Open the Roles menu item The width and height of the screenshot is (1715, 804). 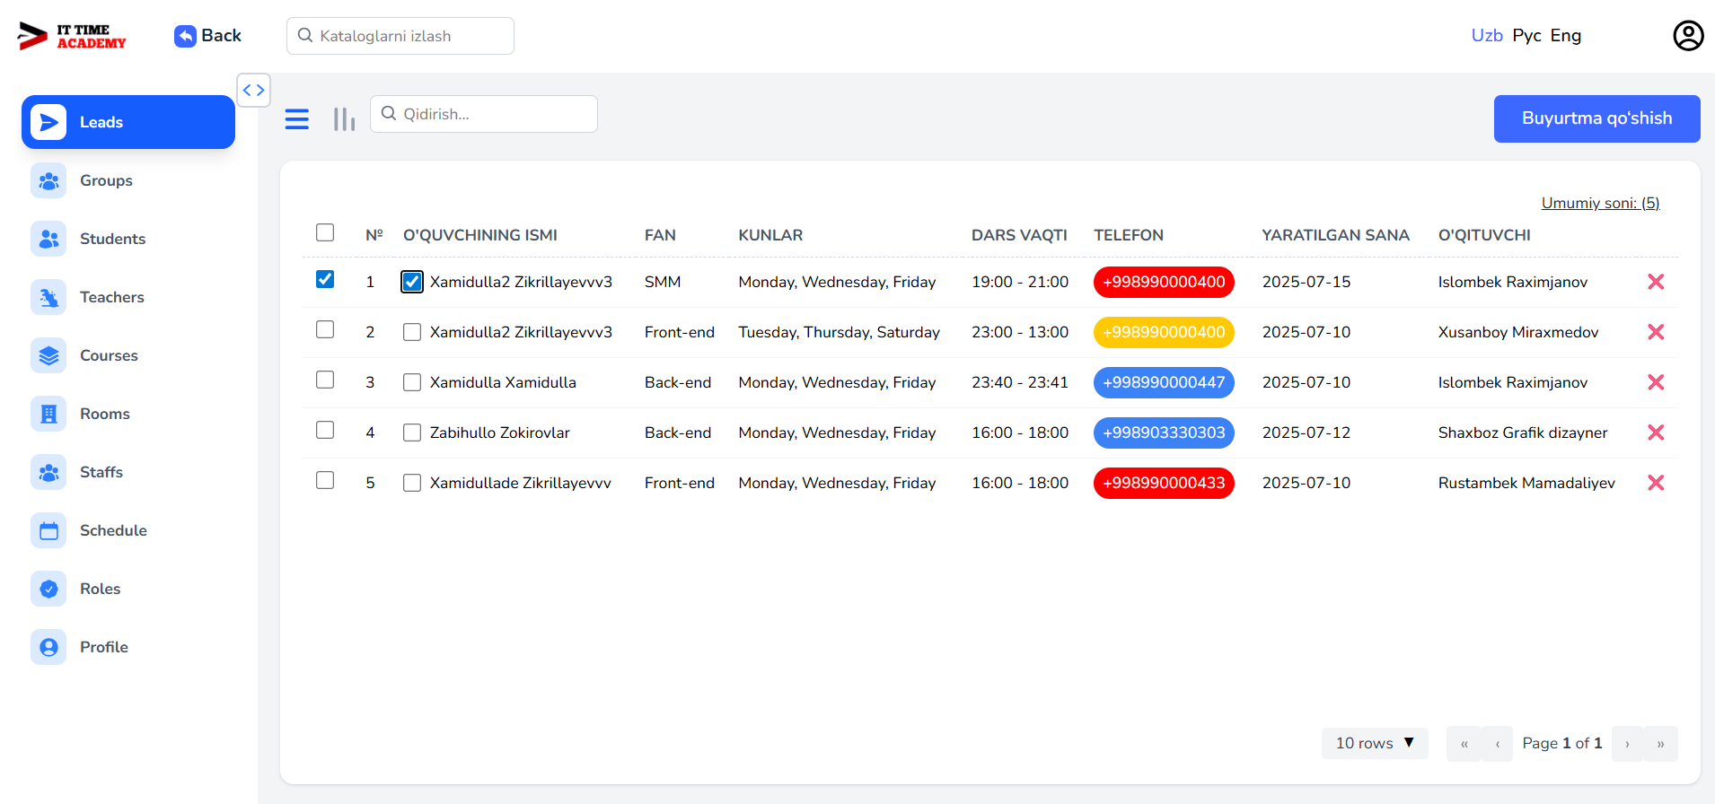100,589
